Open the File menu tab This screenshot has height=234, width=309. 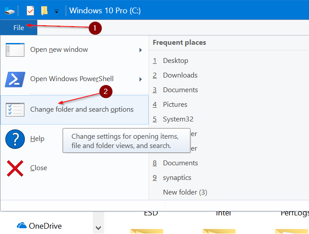coord(19,27)
